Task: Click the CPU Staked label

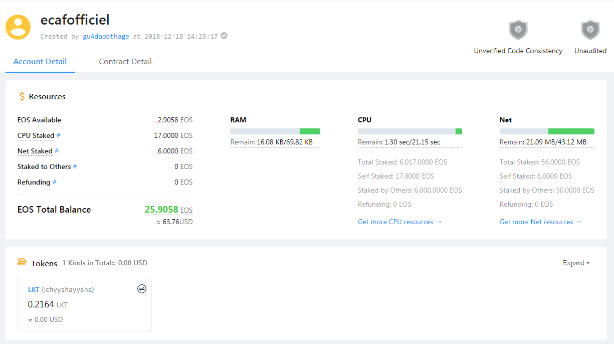Action: pos(36,135)
